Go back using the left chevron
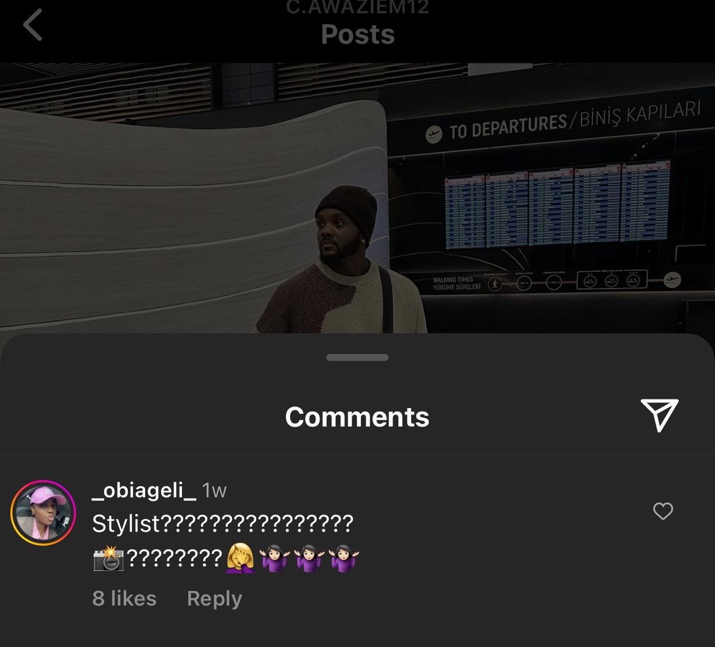The height and width of the screenshot is (647, 715). [x=33, y=25]
